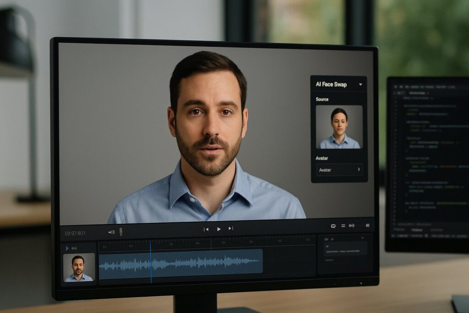Screen dimensions: 469x313
Task: Select the Source section label
Action: point(322,99)
